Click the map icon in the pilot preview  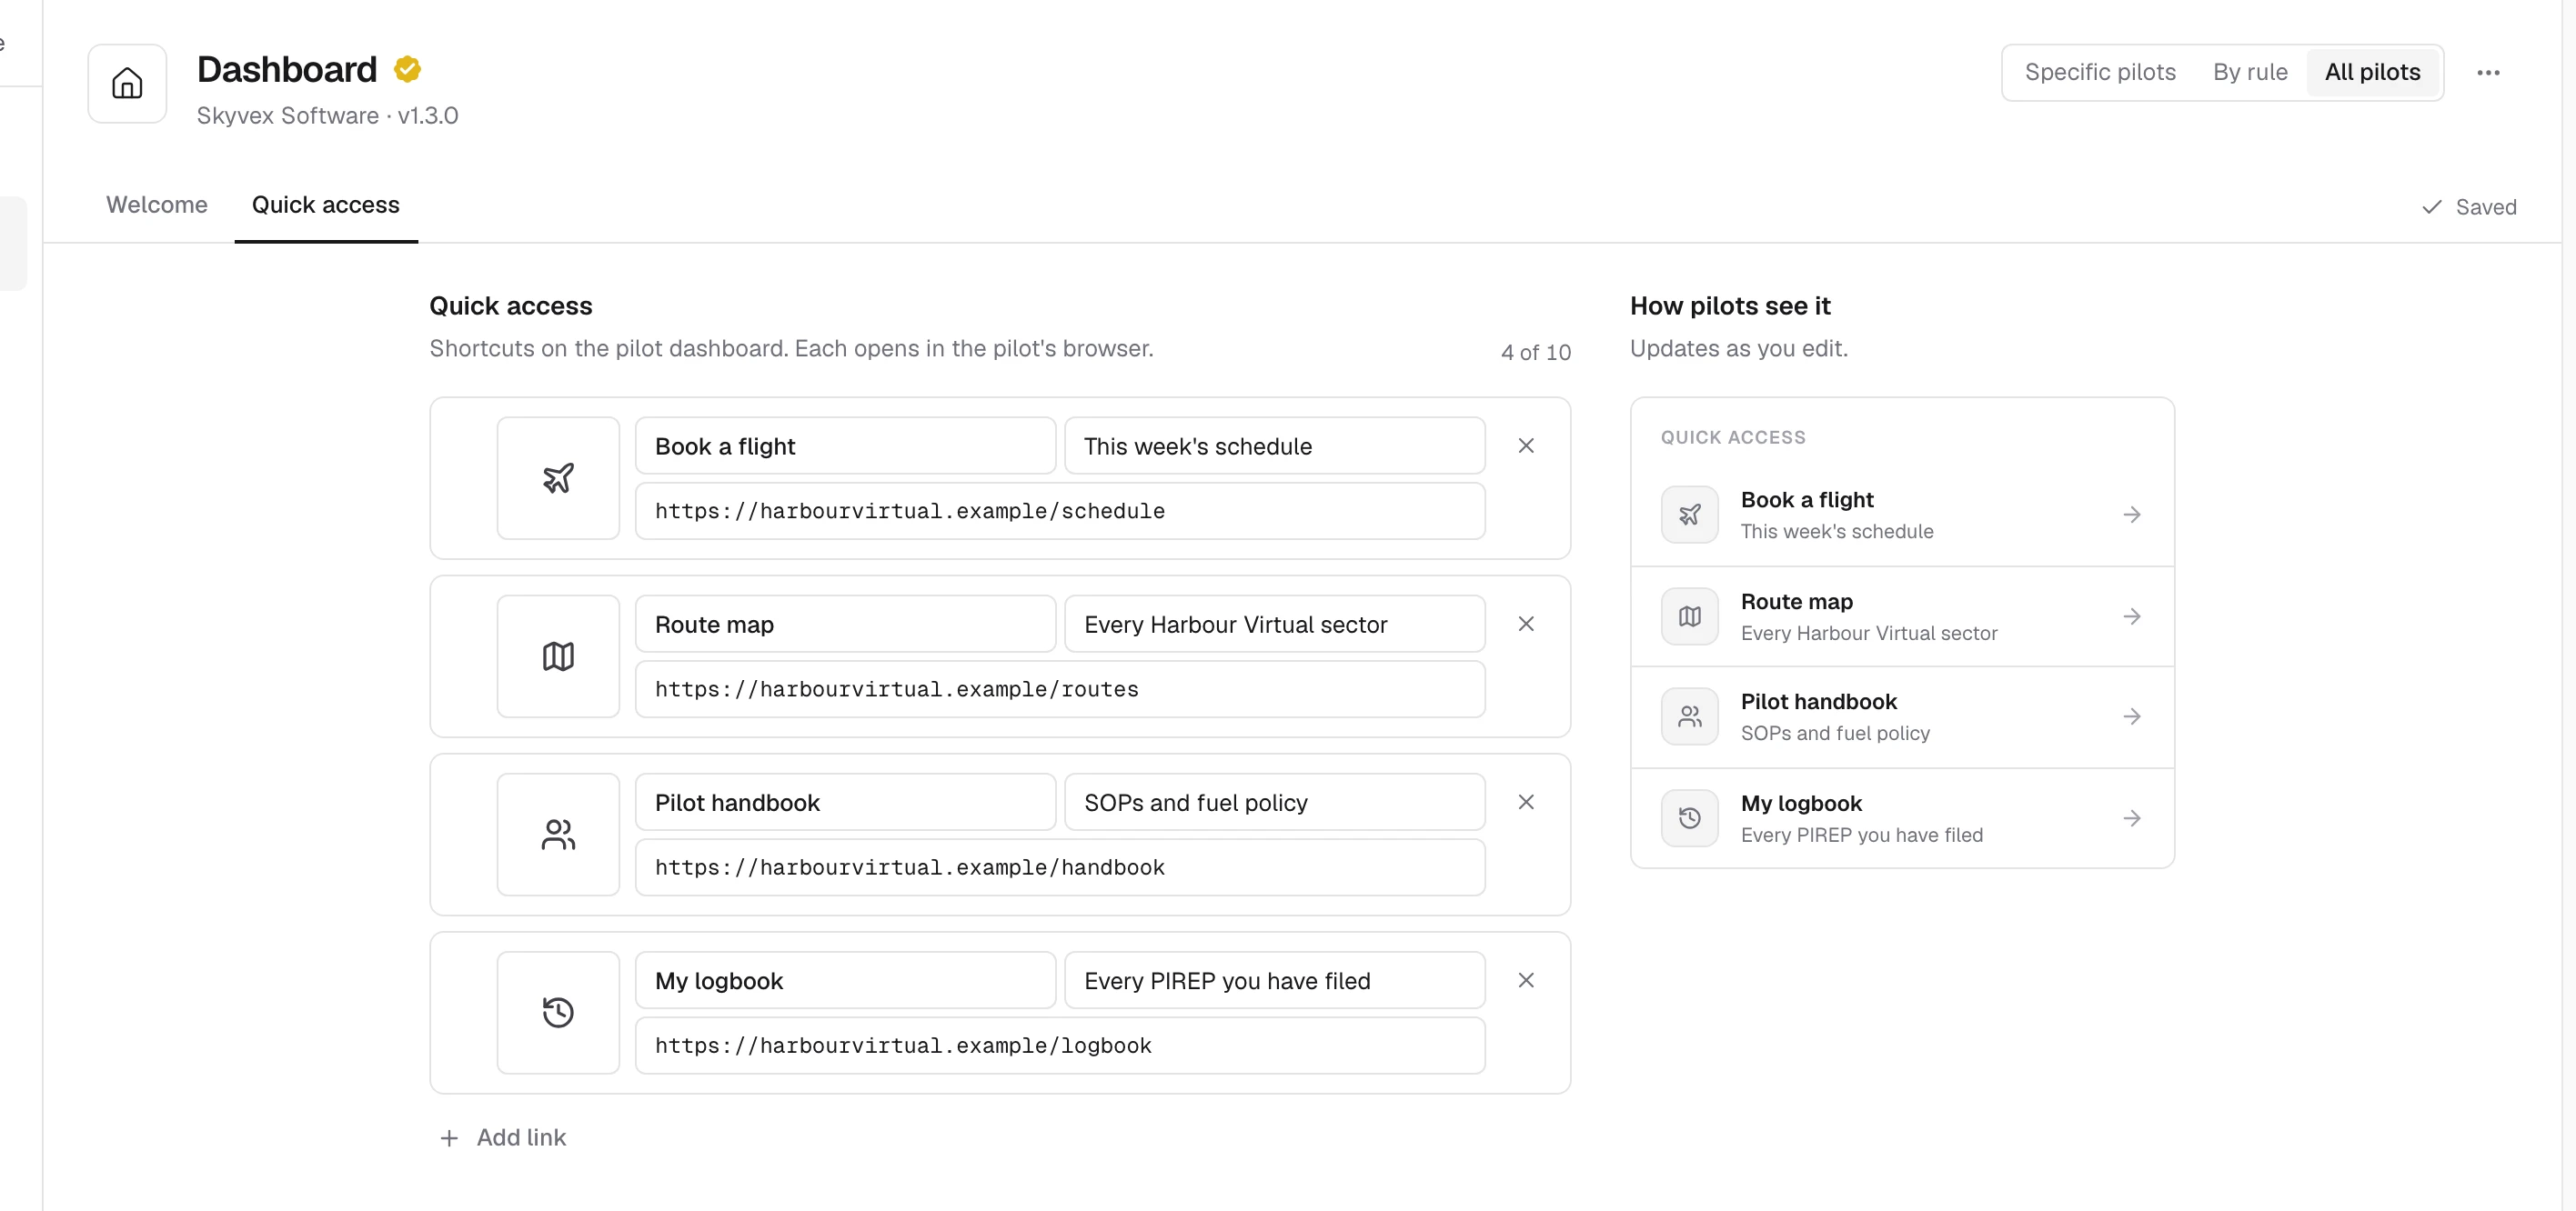click(1690, 616)
